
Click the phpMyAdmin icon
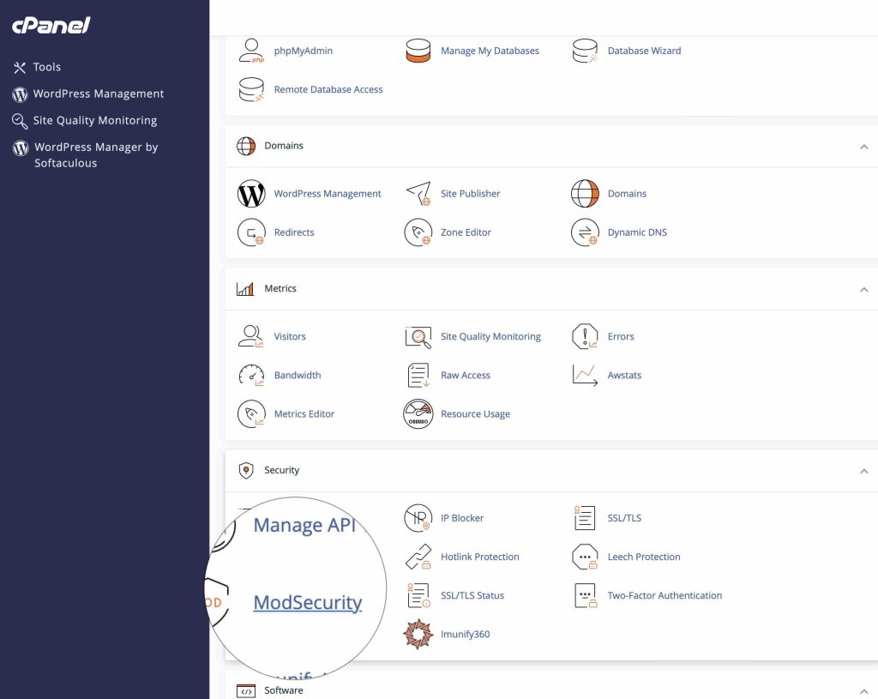point(251,51)
